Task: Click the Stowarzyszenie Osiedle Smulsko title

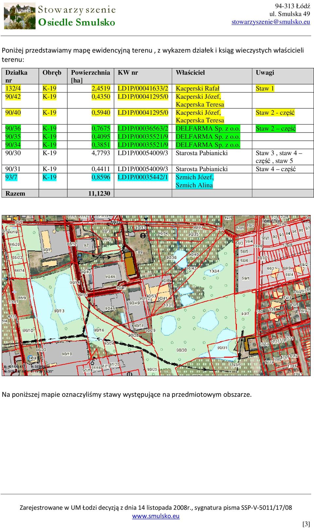Action: (77, 16)
